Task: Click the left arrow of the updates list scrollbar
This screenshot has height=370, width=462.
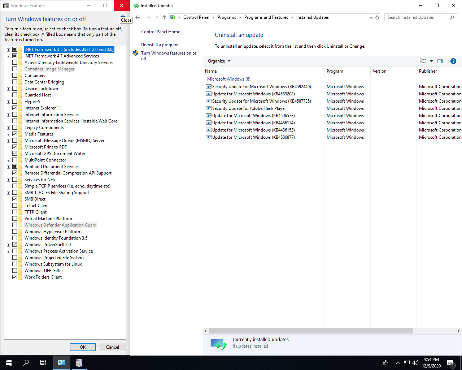Action: [x=206, y=331]
